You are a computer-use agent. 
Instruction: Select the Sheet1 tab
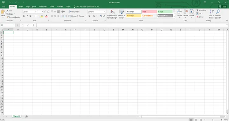click(x=16, y=116)
